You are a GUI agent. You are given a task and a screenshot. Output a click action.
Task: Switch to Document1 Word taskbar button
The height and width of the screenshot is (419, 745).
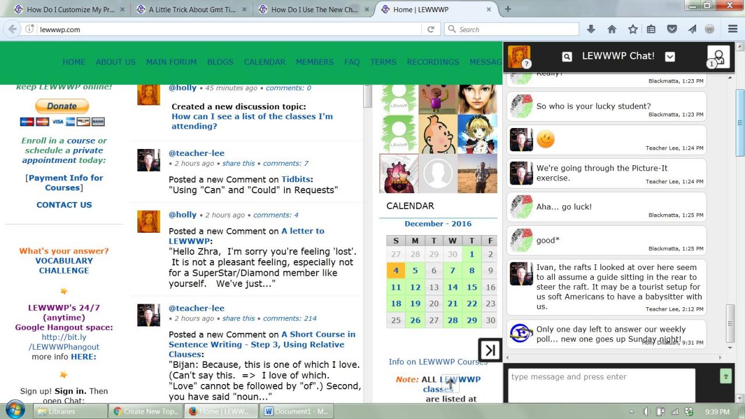click(296, 411)
